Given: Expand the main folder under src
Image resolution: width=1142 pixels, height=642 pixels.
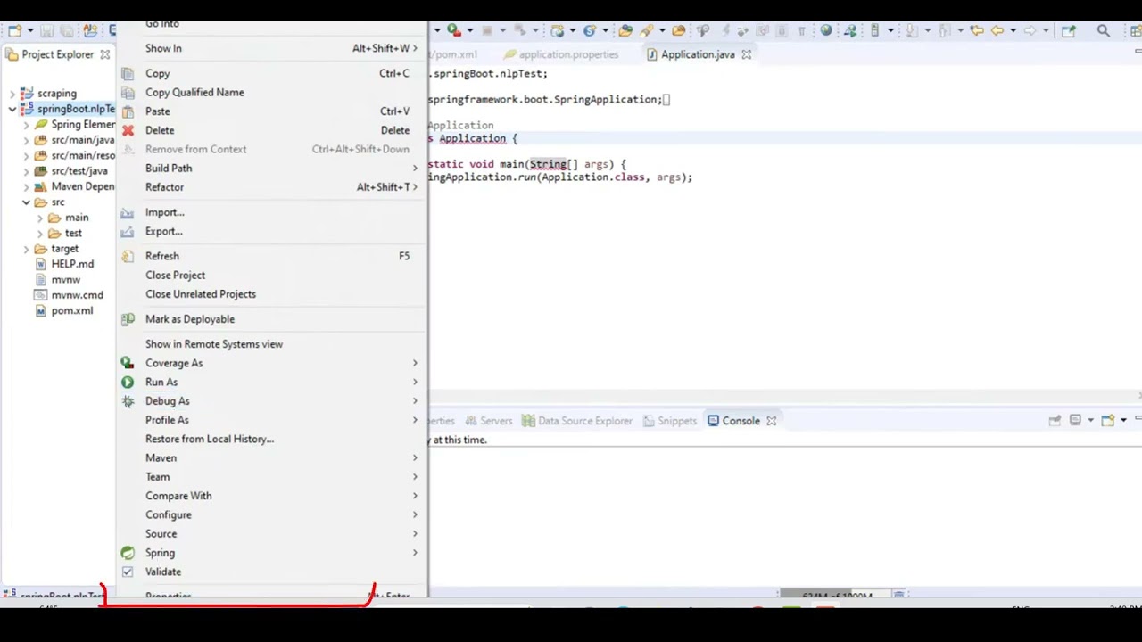Looking at the screenshot, I should coord(40,218).
